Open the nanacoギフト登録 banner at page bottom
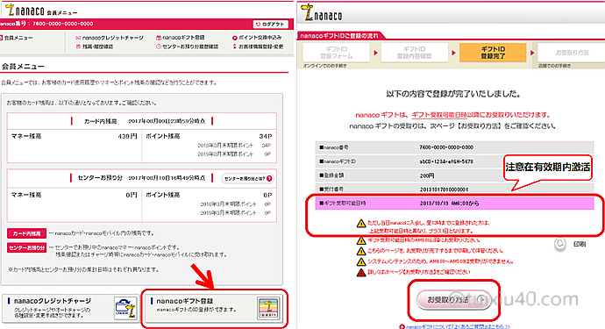605x329 pixels. pyautogui.click(x=215, y=309)
